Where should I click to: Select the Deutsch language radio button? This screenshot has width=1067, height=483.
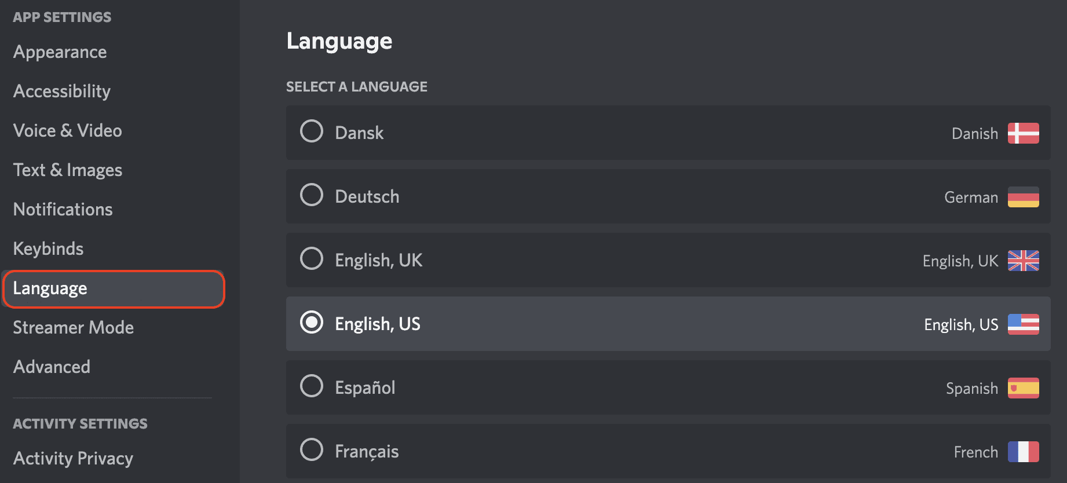312,195
